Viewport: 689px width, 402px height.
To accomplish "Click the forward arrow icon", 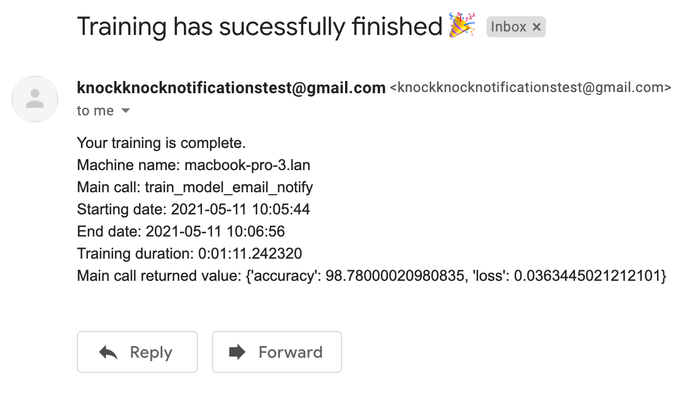I will (x=237, y=352).
